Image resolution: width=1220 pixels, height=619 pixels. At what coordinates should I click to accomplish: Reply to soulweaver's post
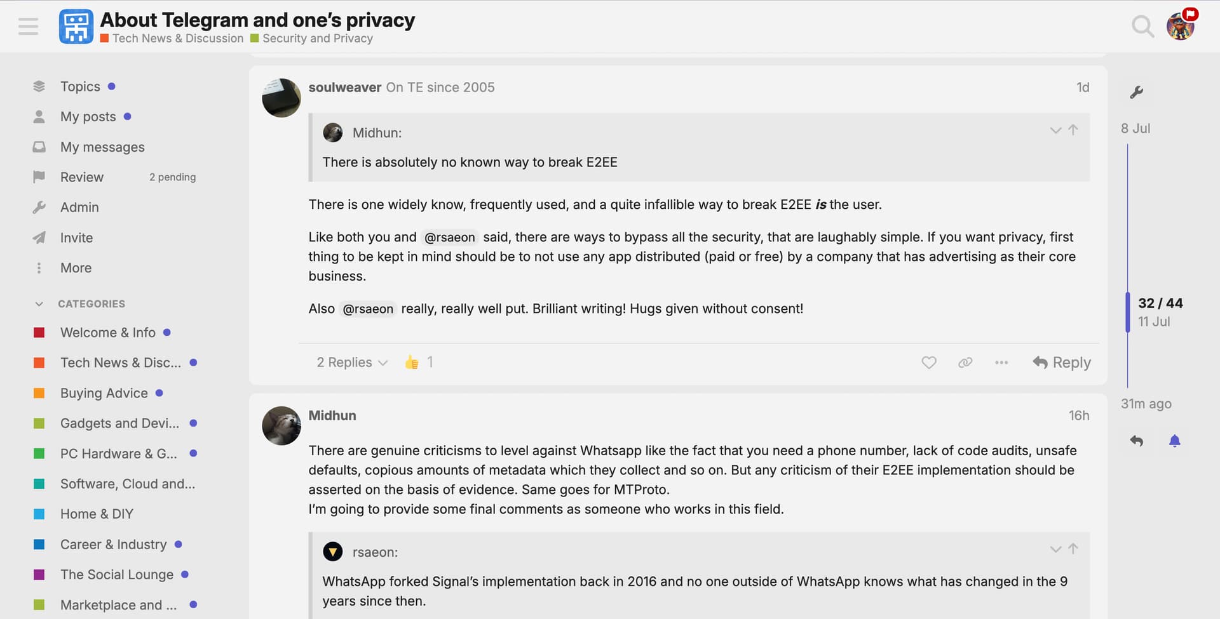coord(1062,363)
